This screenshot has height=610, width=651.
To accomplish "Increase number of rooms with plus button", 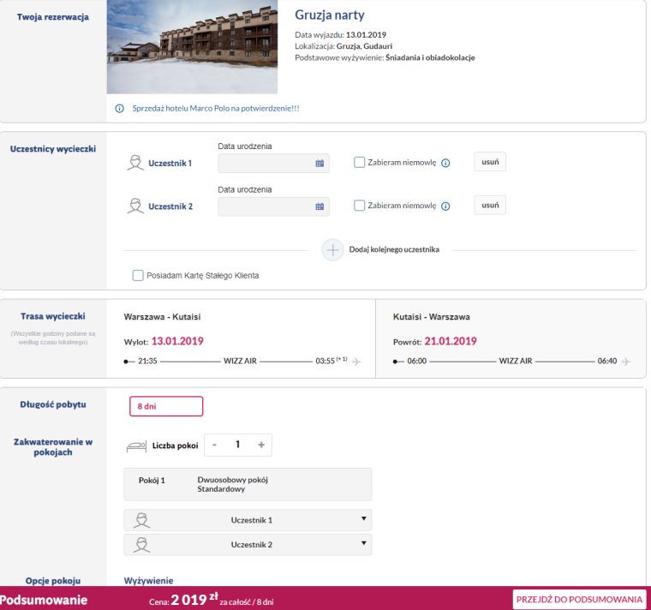I will click(261, 445).
